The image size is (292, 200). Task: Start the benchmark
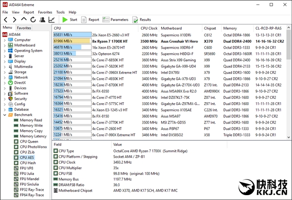pyautogui.click(x=70, y=19)
